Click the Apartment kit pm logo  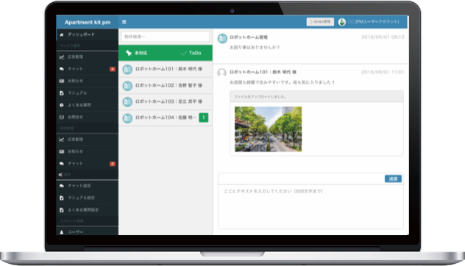point(88,22)
